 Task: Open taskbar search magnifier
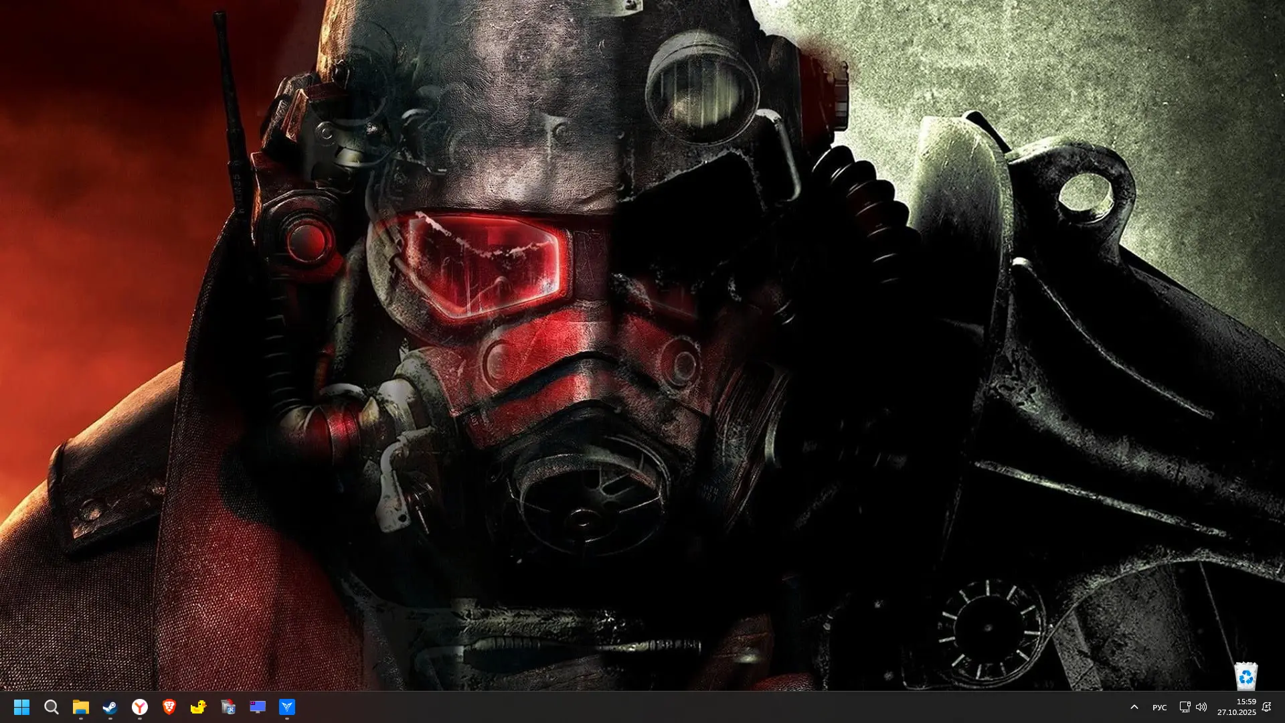tap(51, 707)
